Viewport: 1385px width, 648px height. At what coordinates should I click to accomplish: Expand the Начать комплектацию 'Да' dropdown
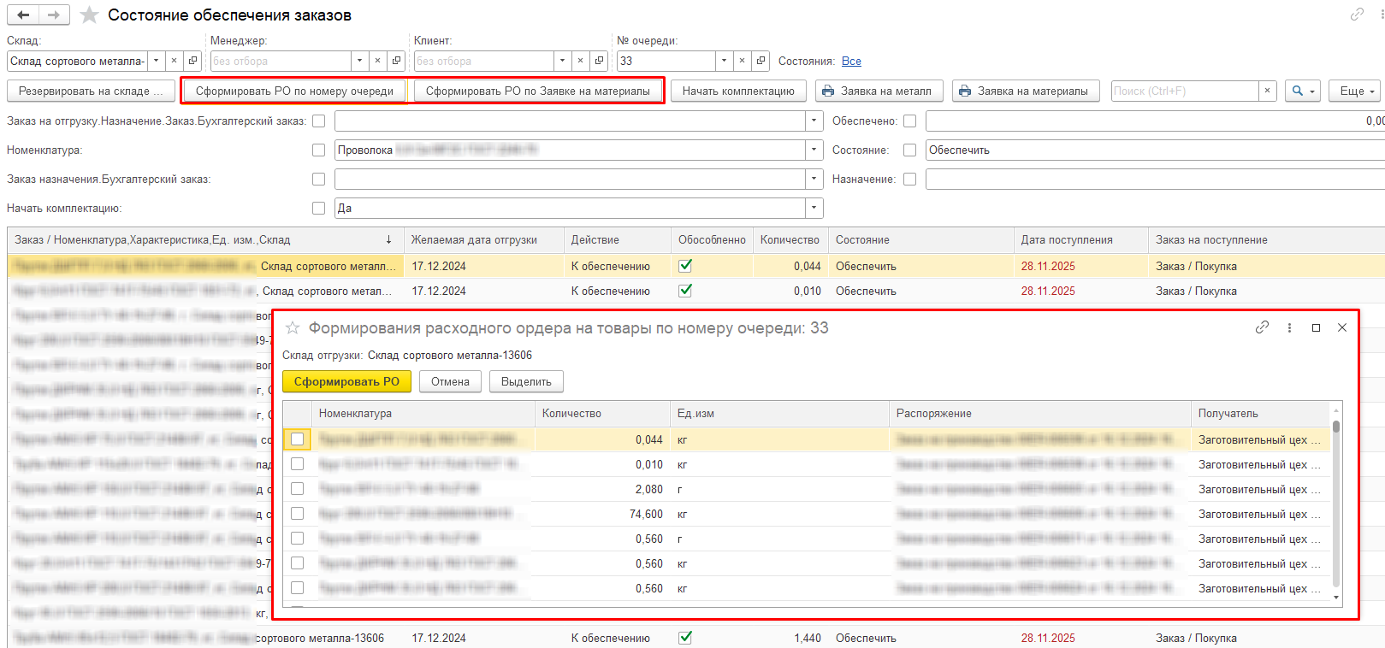click(814, 208)
